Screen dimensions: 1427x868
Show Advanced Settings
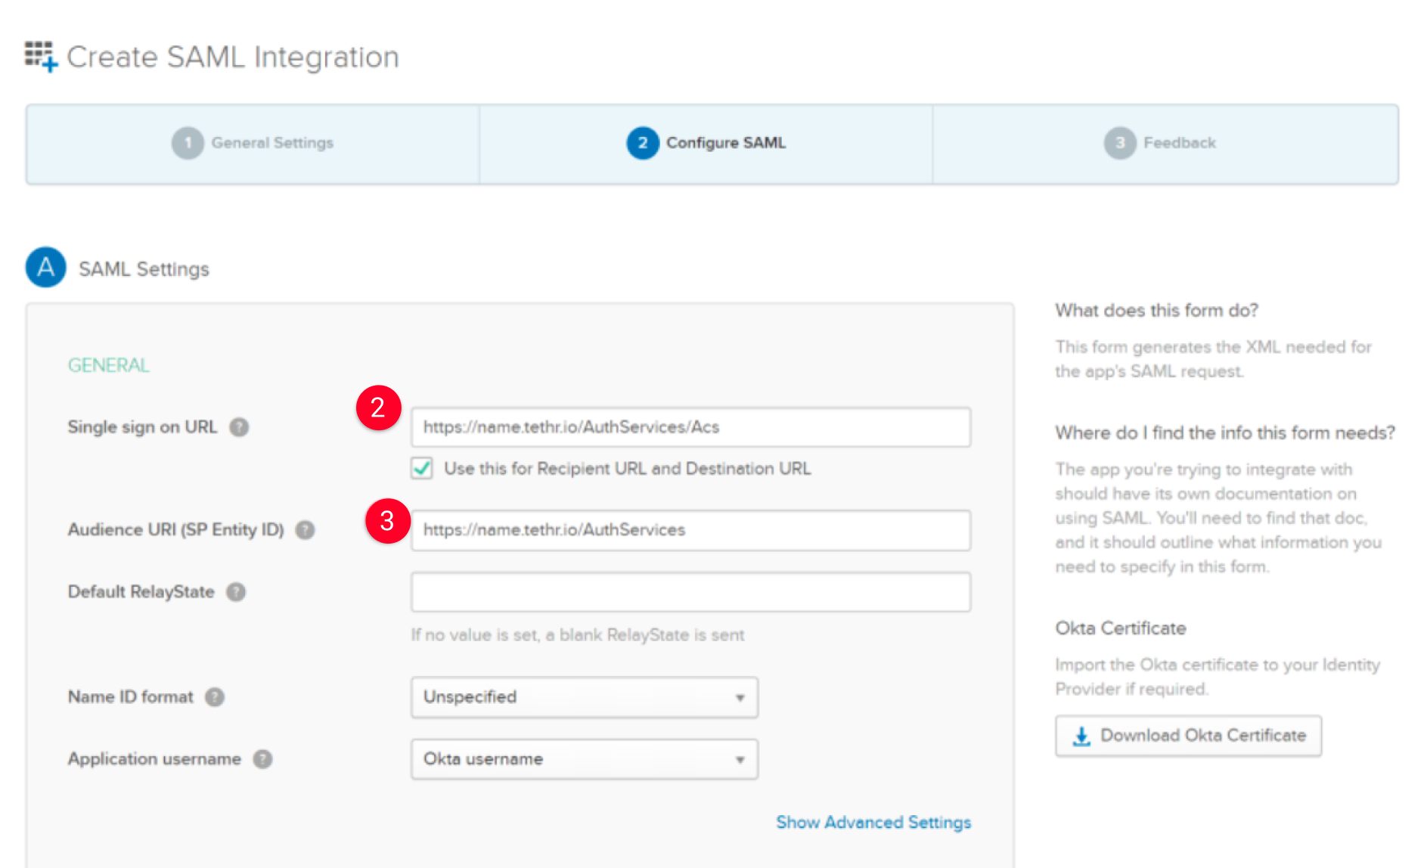point(873,823)
